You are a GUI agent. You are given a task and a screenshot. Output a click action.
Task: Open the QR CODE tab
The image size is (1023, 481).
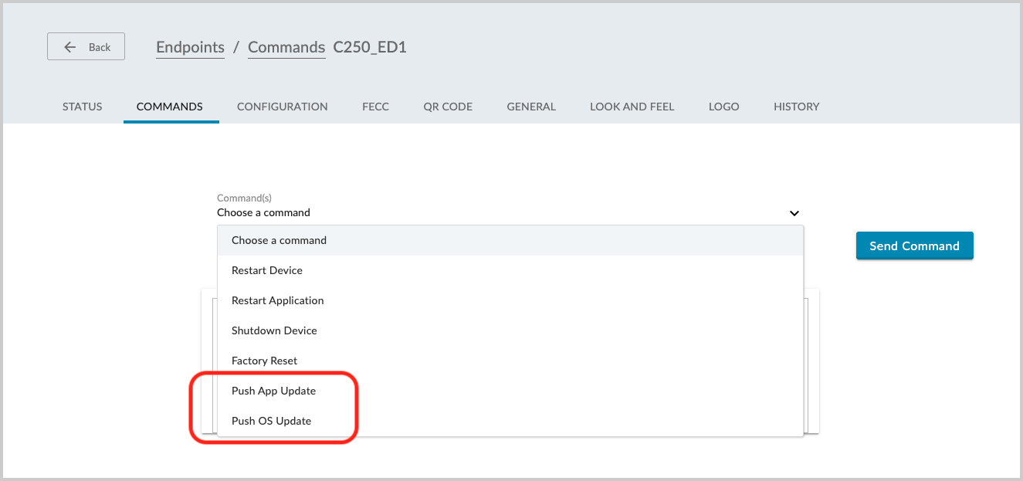pos(448,107)
